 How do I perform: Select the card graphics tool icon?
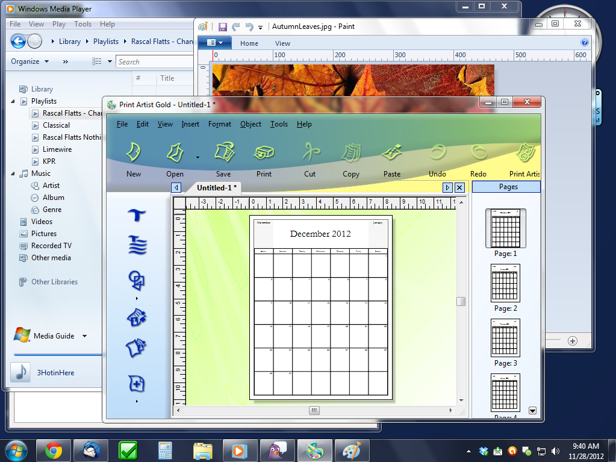[x=136, y=348]
